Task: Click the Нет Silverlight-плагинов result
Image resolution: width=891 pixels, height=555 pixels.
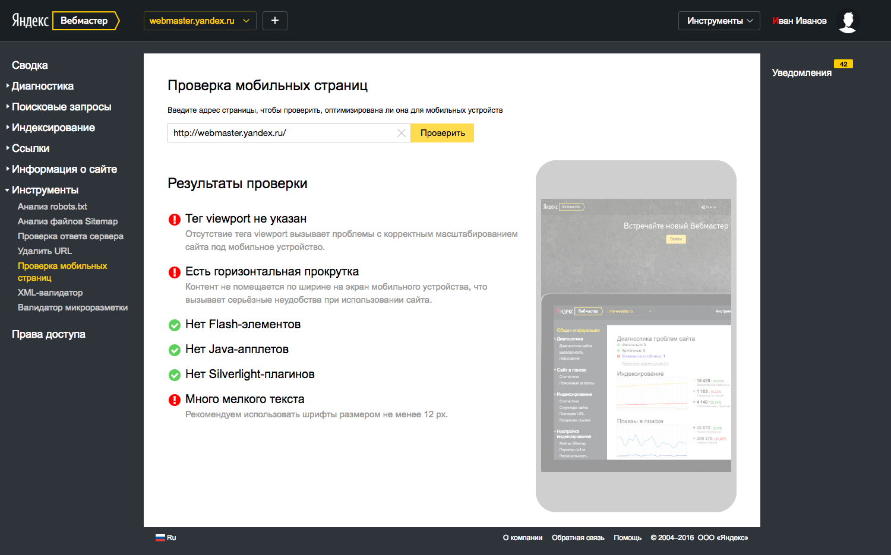Action: [x=250, y=374]
